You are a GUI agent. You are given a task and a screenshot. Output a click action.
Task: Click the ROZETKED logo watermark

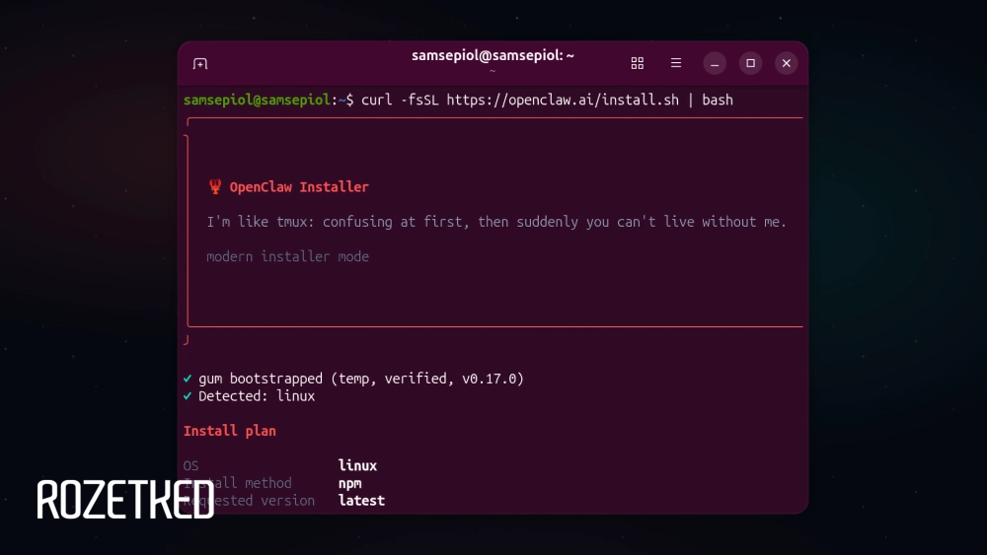[125, 500]
